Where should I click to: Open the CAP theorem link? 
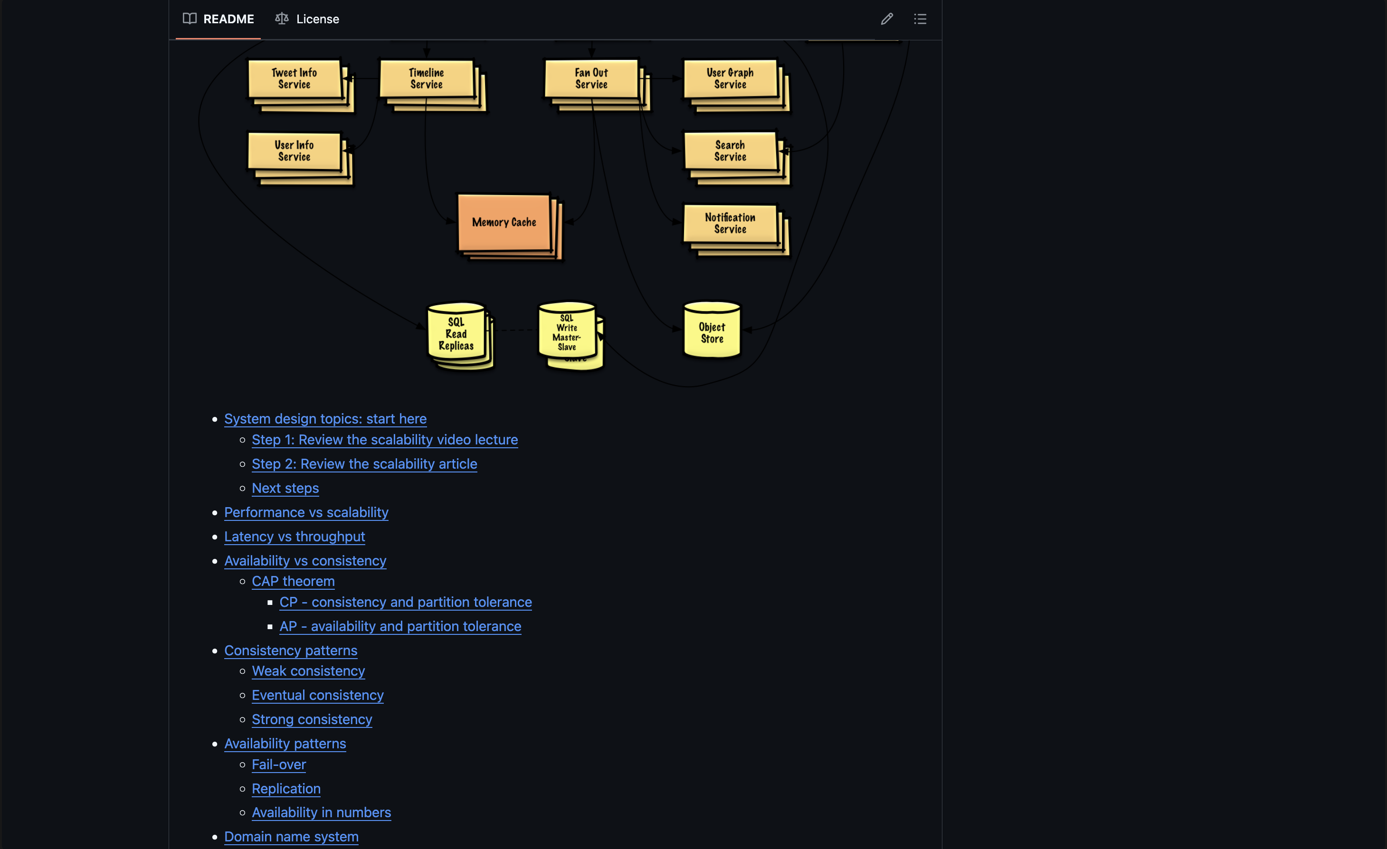293,581
